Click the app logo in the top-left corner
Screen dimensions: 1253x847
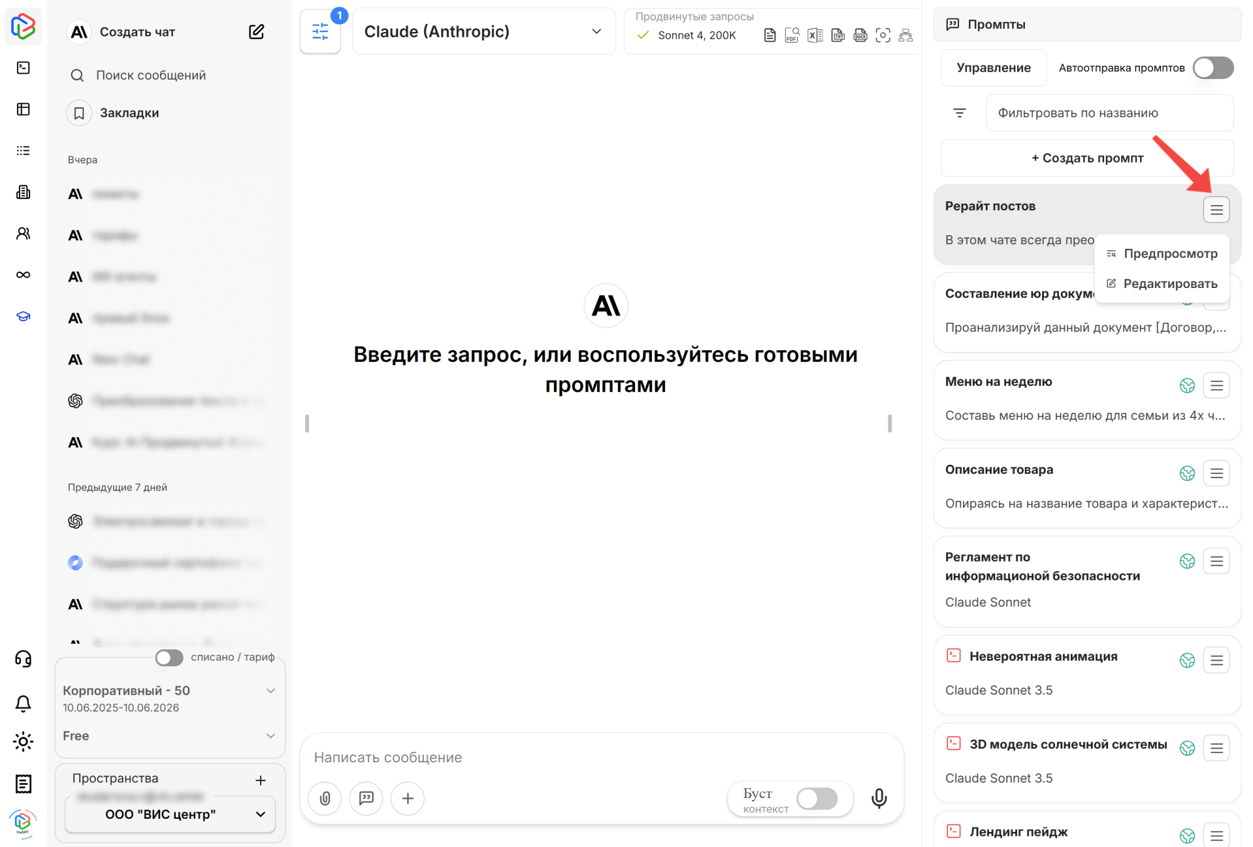click(23, 26)
